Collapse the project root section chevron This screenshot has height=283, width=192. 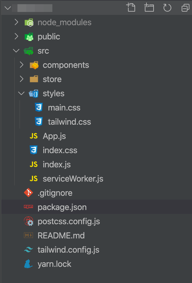(8, 8)
